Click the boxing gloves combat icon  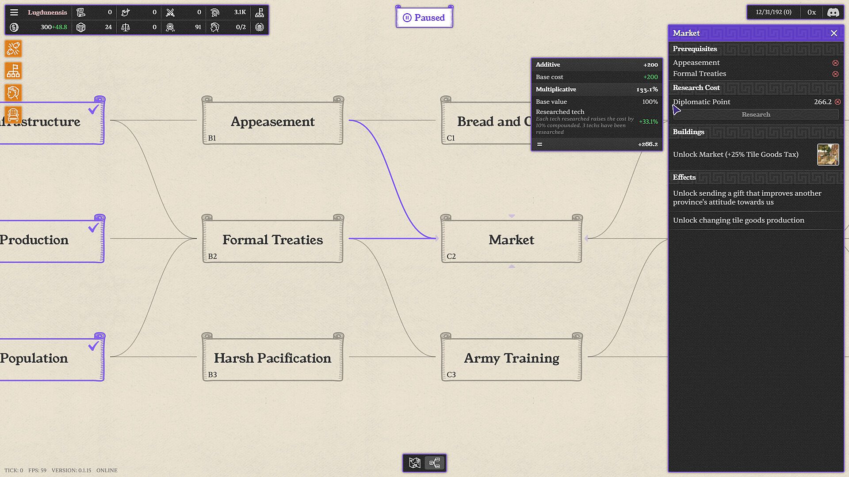13,49
